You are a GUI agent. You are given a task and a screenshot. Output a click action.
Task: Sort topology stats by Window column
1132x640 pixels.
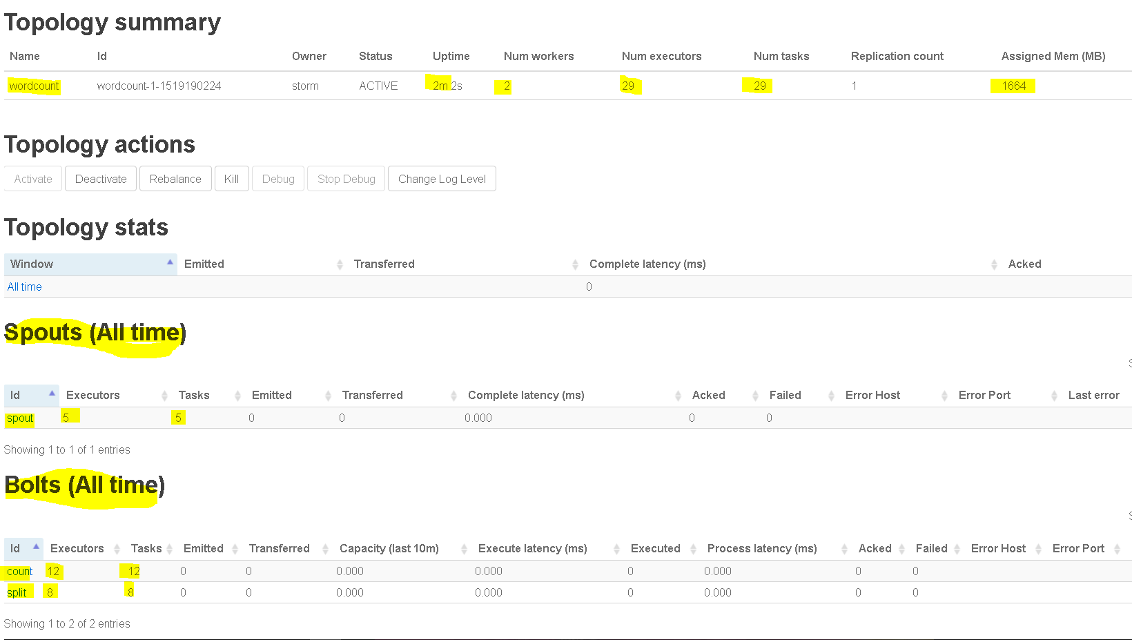click(x=90, y=264)
